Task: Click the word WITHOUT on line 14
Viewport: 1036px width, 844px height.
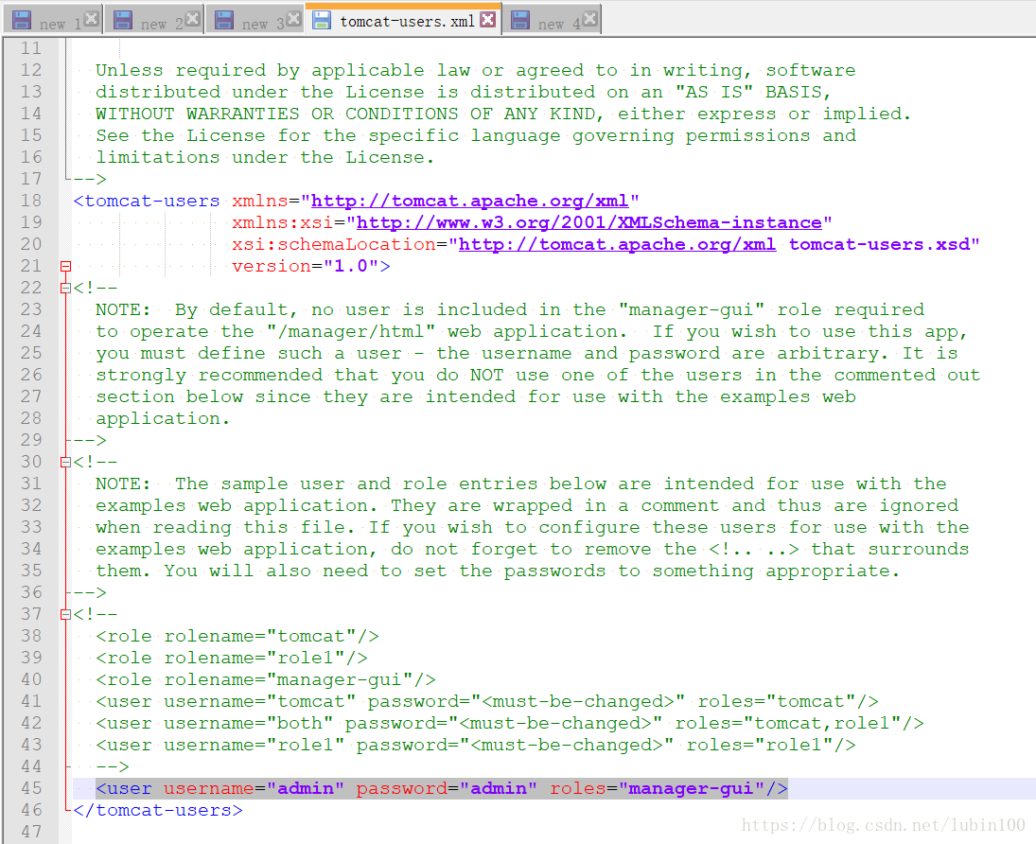Action: click(135, 114)
